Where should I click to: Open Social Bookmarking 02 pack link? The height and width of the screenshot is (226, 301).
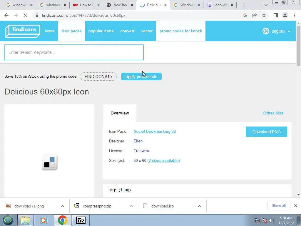point(155,131)
